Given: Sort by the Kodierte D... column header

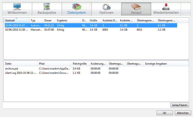Looking at the screenshot, I should 110,20.
